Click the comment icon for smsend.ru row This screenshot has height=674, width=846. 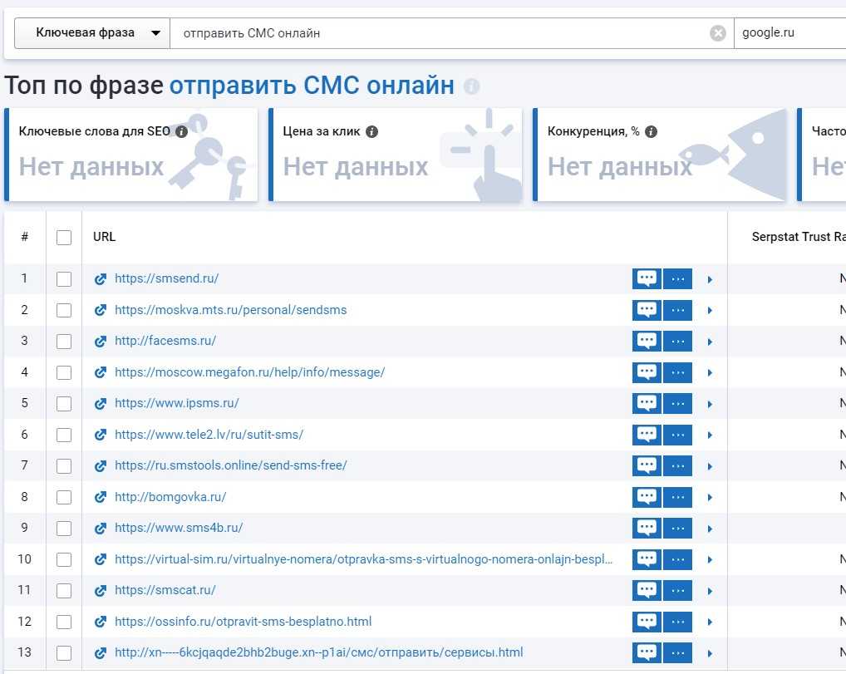pos(647,279)
